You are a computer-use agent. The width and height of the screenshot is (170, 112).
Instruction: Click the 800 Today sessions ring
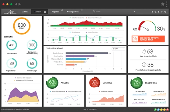[22, 26]
